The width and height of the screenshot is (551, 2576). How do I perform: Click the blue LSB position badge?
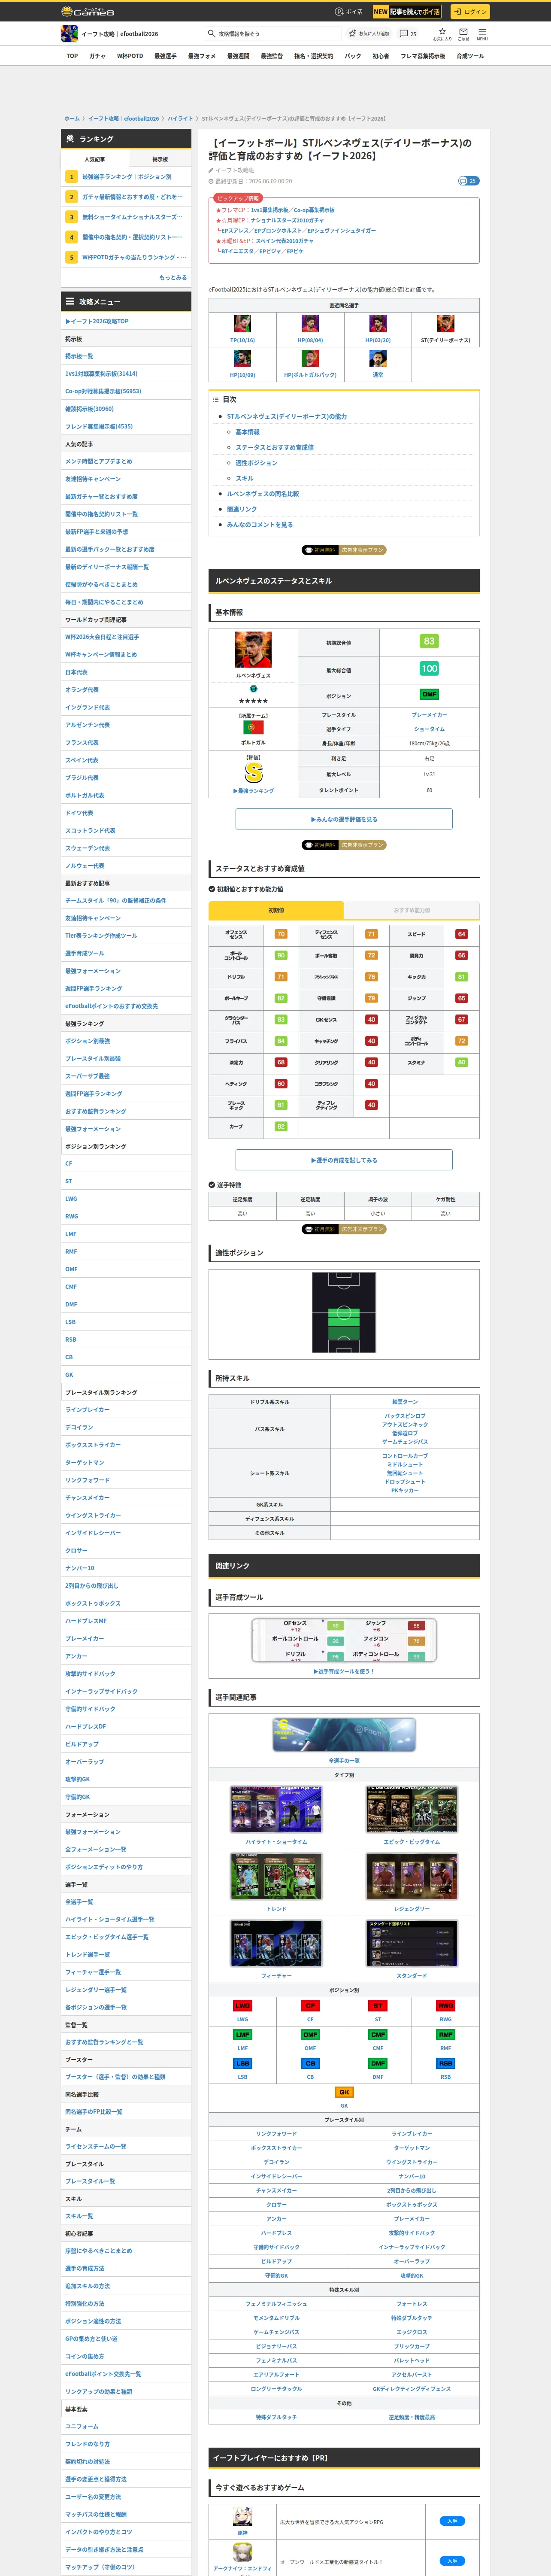[242, 2063]
